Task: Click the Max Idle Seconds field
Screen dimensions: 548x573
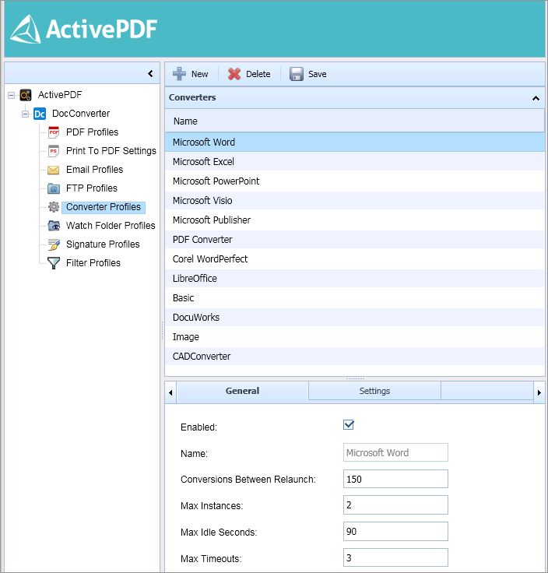Action: pyautogui.click(x=395, y=531)
